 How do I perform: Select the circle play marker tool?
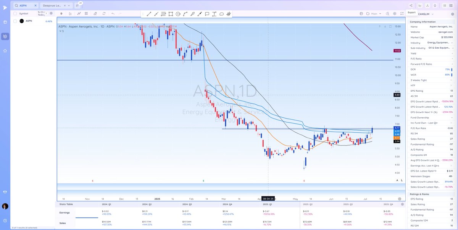click(x=178, y=14)
